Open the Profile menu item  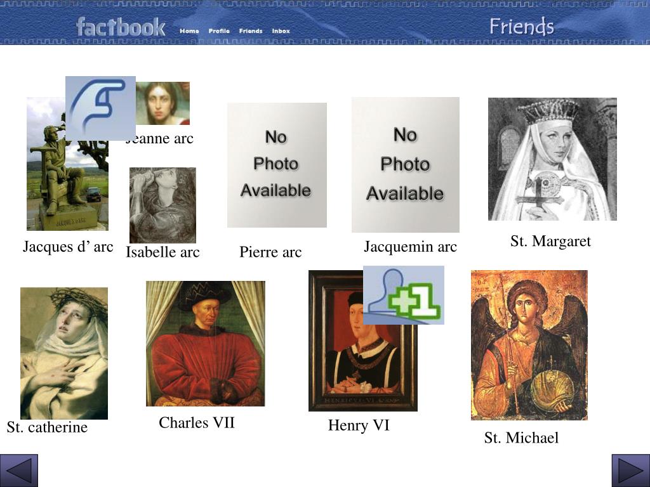[x=219, y=31]
